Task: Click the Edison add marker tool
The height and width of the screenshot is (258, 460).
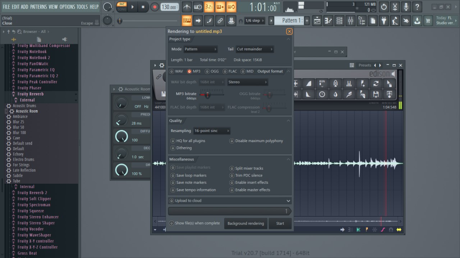Action: [363, 84]
